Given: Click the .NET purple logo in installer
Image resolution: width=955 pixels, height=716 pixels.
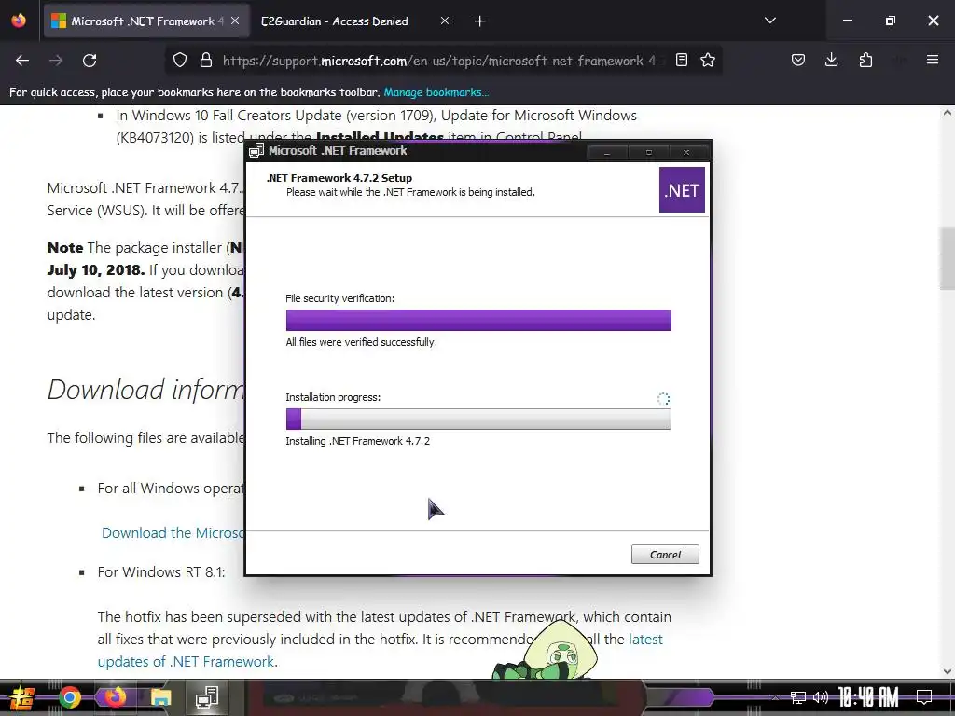Looking at the screenshot, I should pos(682,190).
